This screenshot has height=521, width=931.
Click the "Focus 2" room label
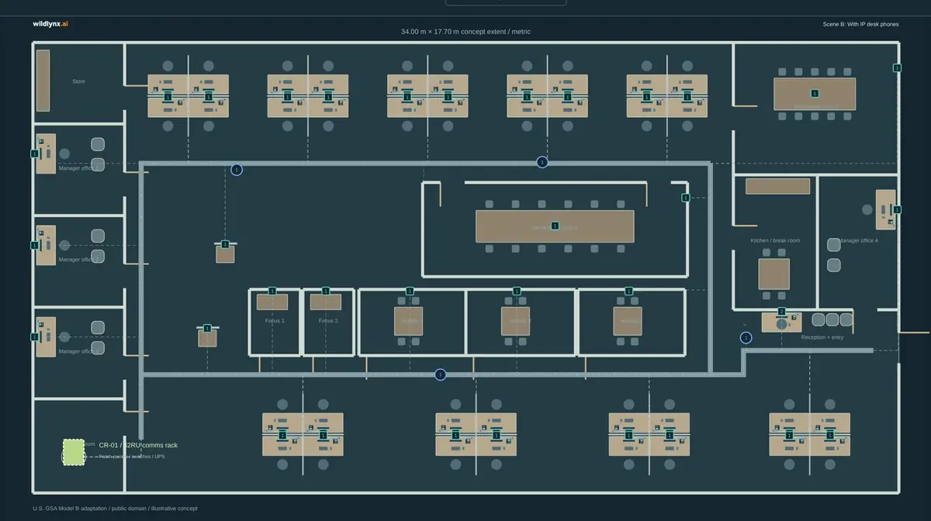[328, 320]
